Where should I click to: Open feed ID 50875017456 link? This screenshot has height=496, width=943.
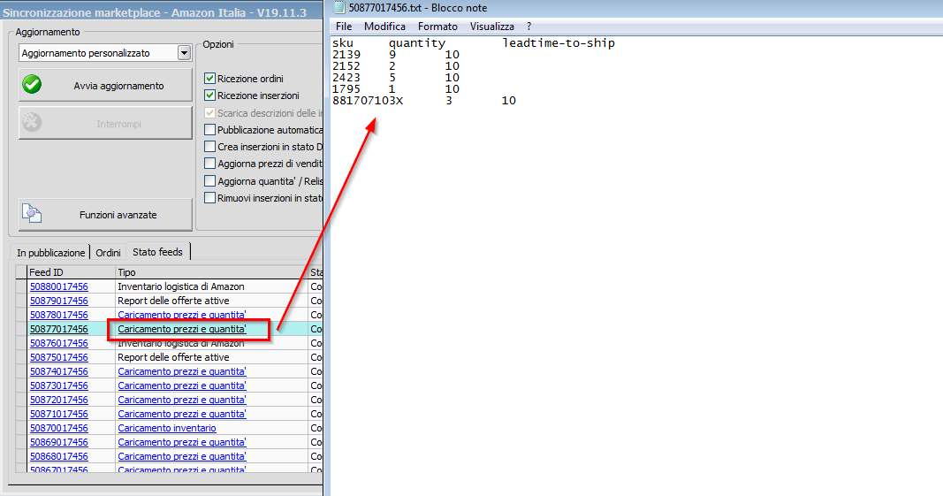59,357
